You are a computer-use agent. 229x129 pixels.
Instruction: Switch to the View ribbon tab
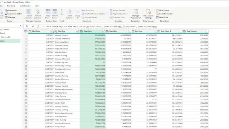[x=37, y=6]
